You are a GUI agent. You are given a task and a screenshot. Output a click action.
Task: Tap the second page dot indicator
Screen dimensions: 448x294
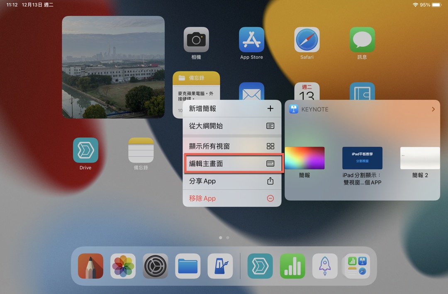click(227, 238)
